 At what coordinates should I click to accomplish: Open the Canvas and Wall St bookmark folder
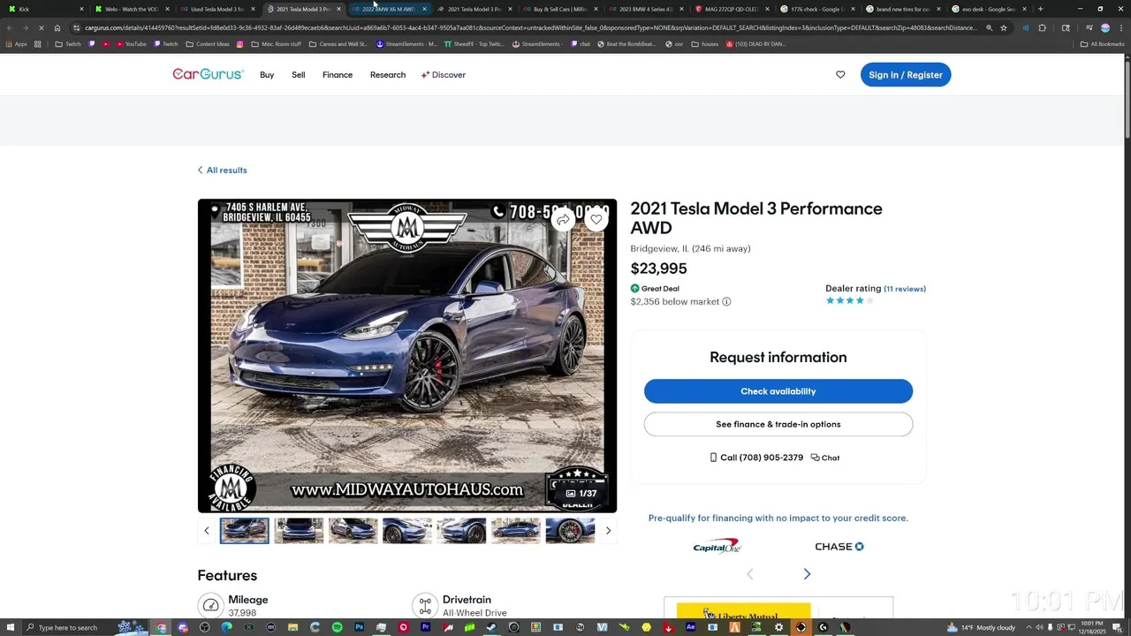[x=338, y=44]
